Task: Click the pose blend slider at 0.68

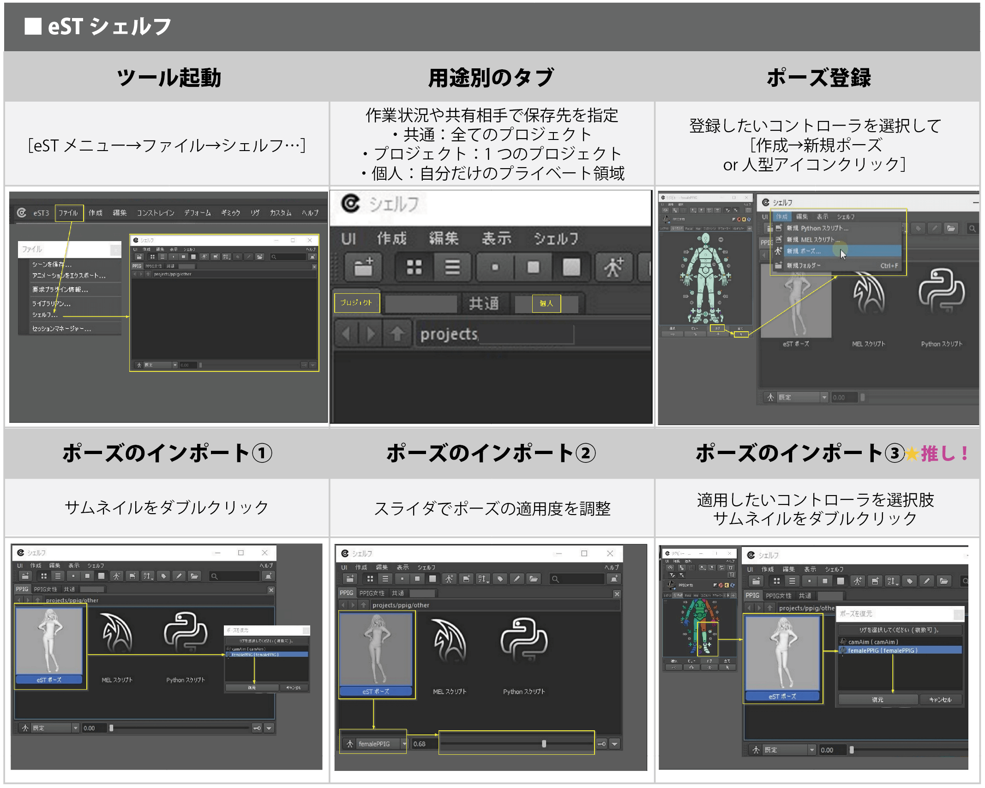Action: tap(544, 744)
